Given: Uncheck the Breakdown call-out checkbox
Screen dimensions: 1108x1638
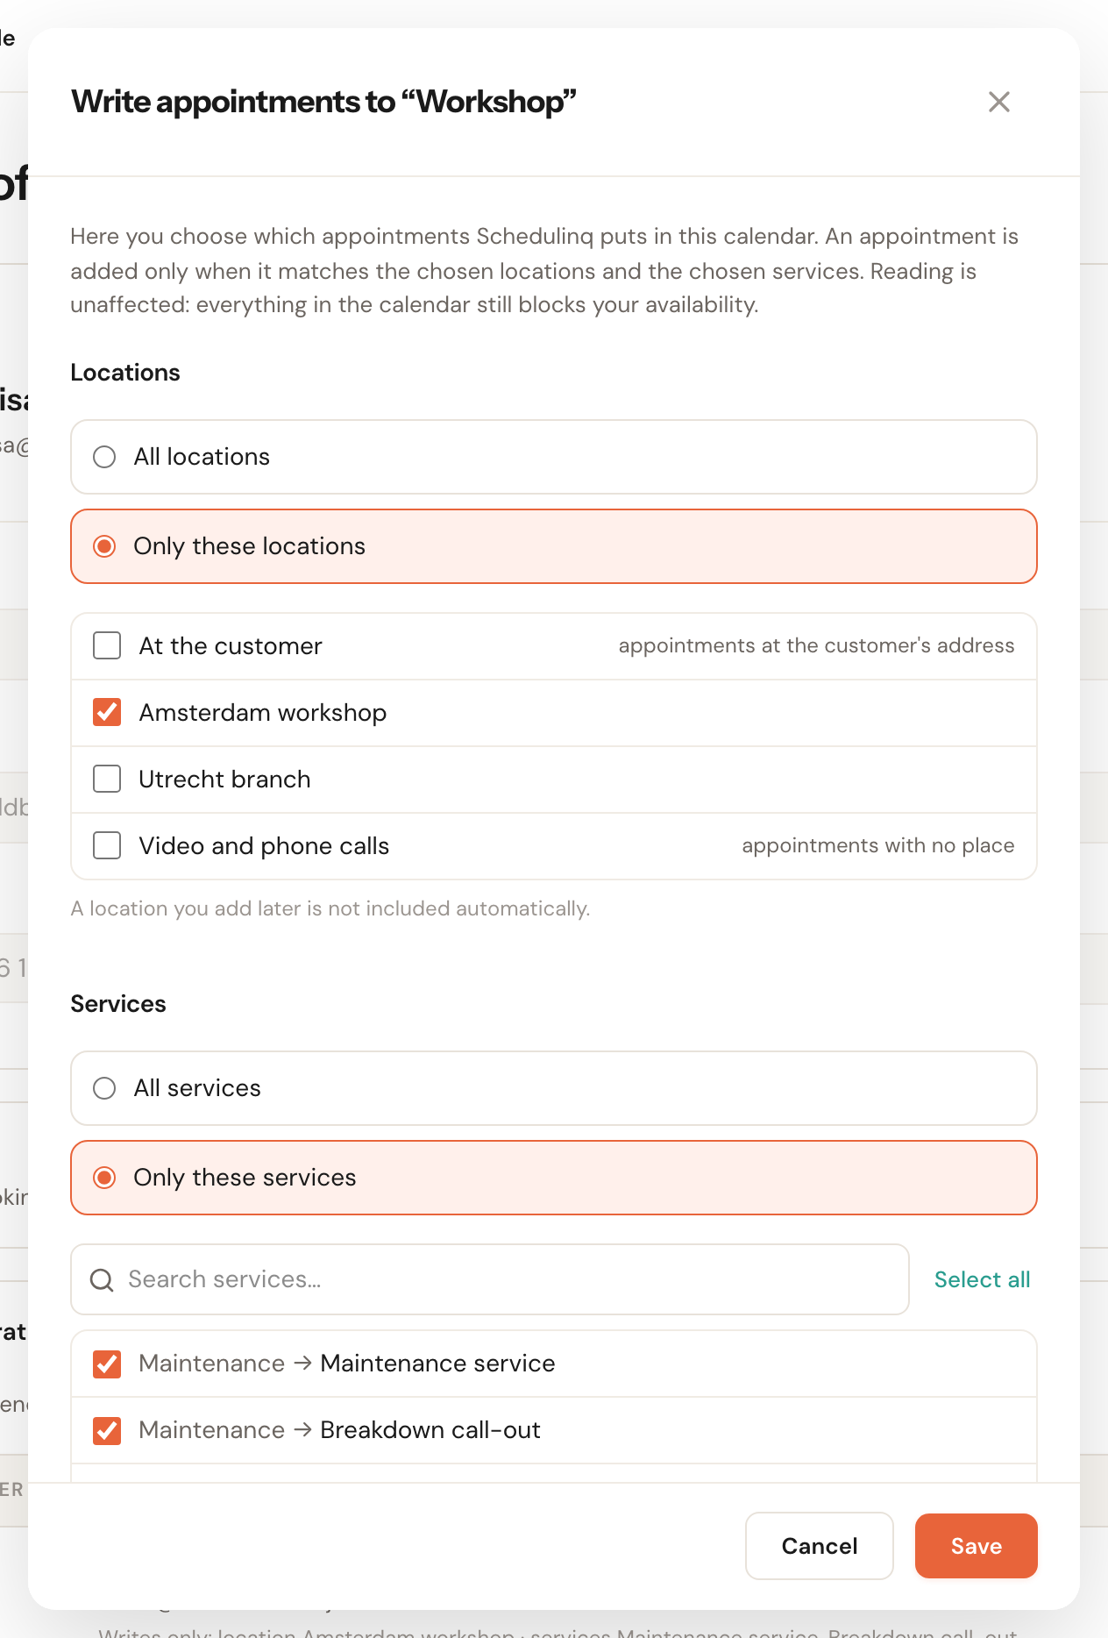Looking at the screenshot, I should [107, 1430].
